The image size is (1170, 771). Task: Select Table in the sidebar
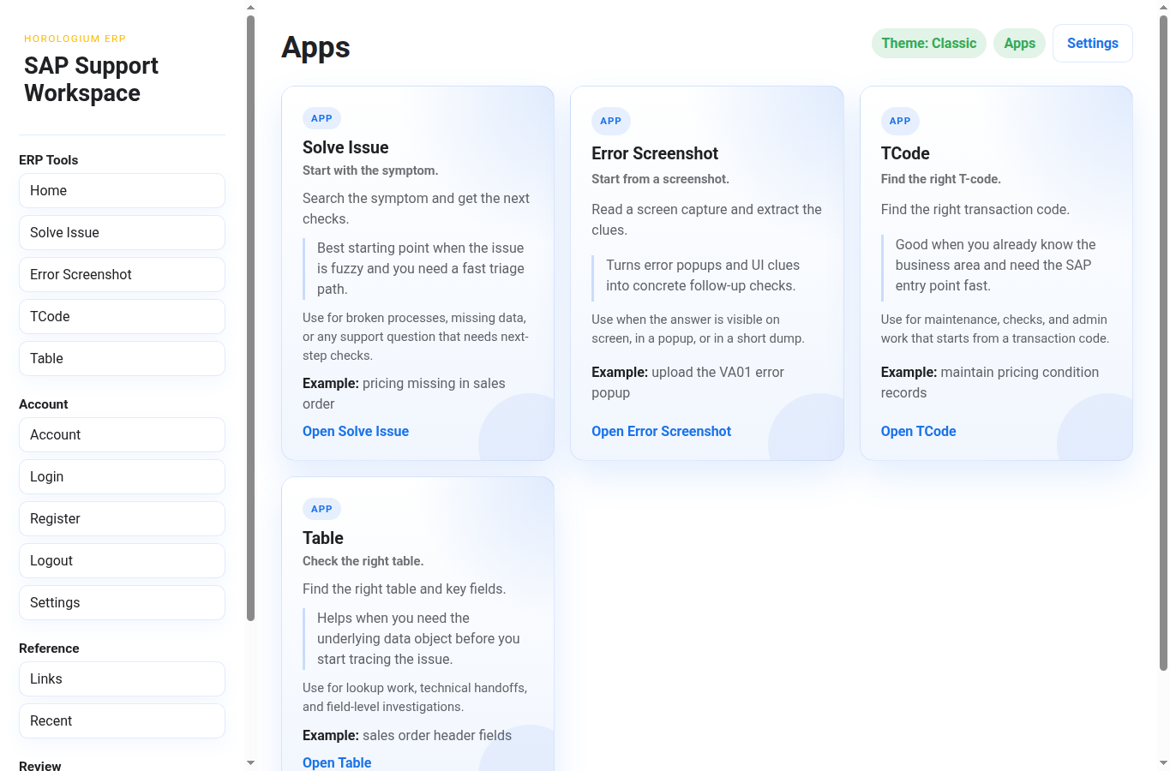(122, 358)
